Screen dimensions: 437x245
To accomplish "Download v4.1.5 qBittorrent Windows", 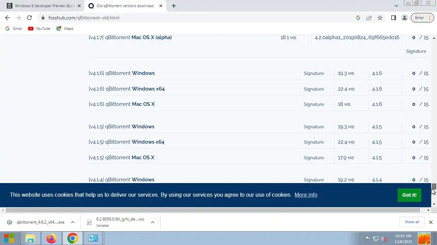I will point(122,127).
